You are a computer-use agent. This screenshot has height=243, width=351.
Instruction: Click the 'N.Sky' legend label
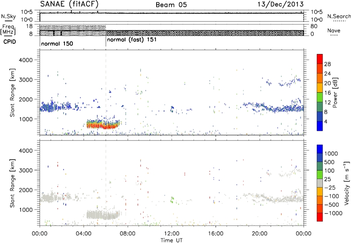point(8,16)
